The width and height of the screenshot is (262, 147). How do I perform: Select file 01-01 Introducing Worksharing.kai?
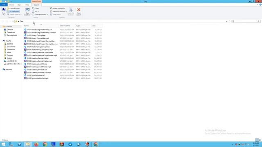pos(39,30)
